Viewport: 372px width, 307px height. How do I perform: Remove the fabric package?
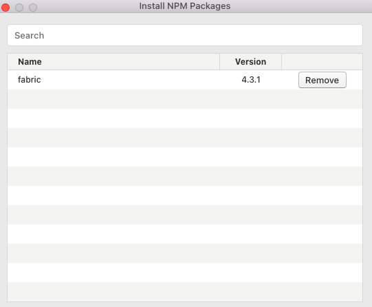(x=322, y=80)
